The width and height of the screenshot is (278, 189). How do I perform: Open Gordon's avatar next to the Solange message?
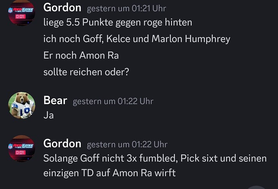point(21,148)
